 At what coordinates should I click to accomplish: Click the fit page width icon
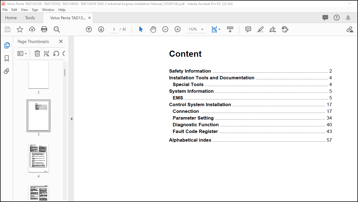point(214,29)
